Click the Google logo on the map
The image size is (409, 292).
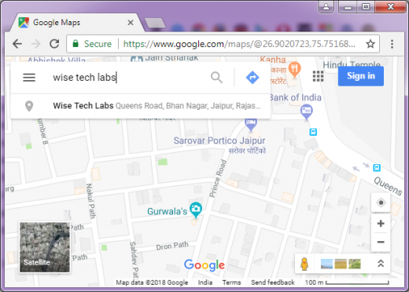click(x=204, y=265)
